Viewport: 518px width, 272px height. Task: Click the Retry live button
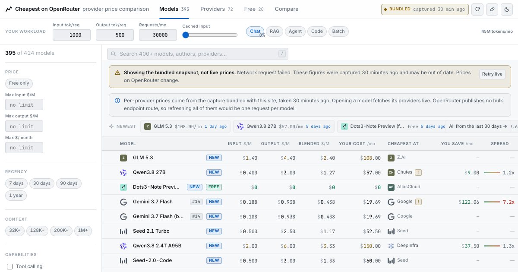coord(492,74)
